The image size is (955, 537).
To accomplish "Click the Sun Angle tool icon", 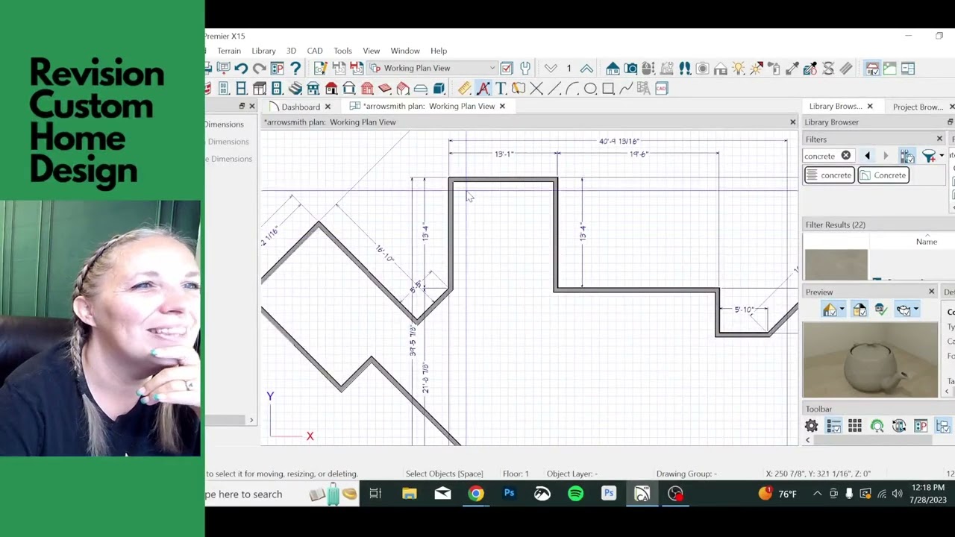I will point(757,68).
